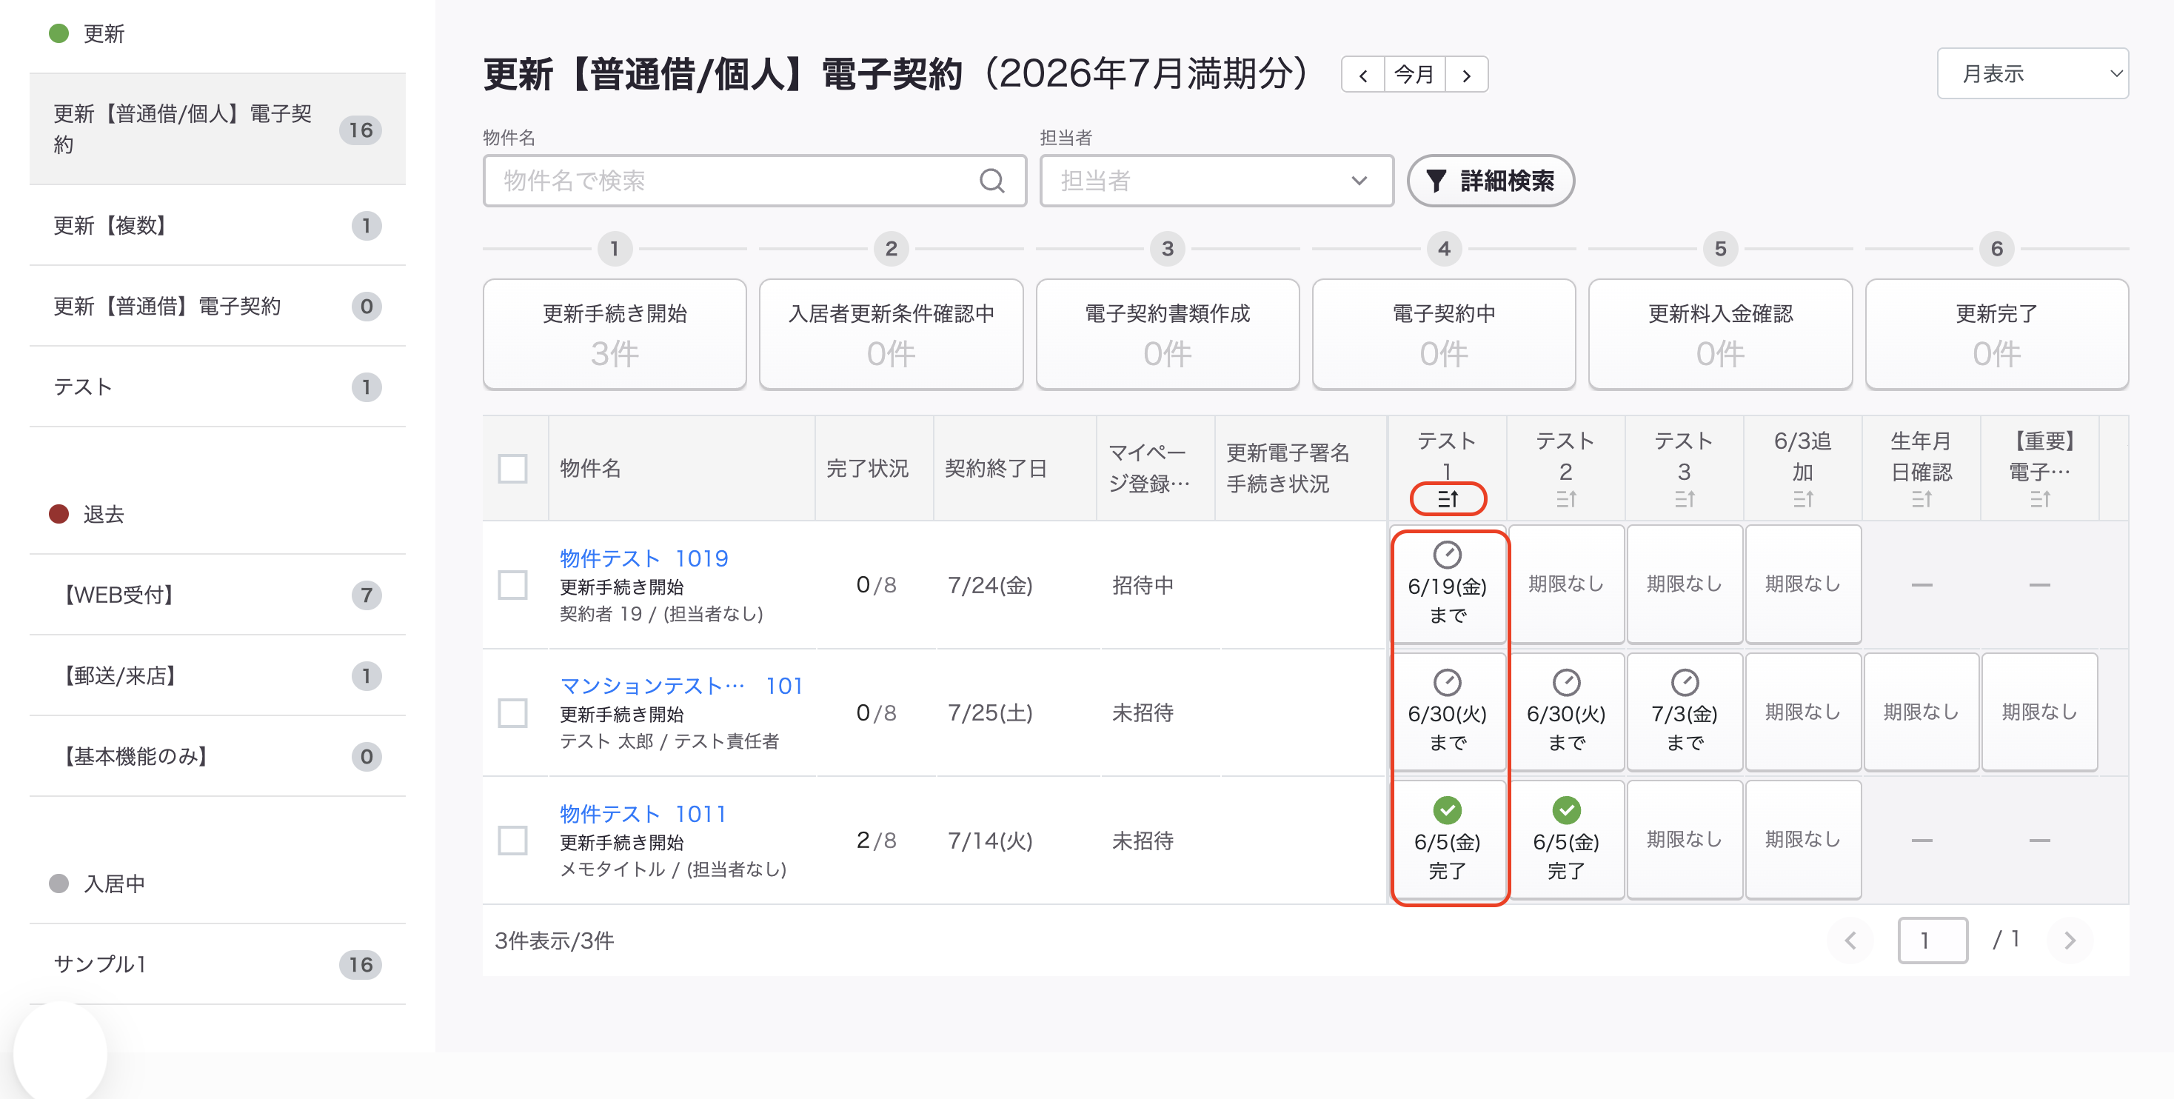Screen dimensions: 2174x1099
Task: Go to the next page chevron
Action: (x=2070, y=941)
